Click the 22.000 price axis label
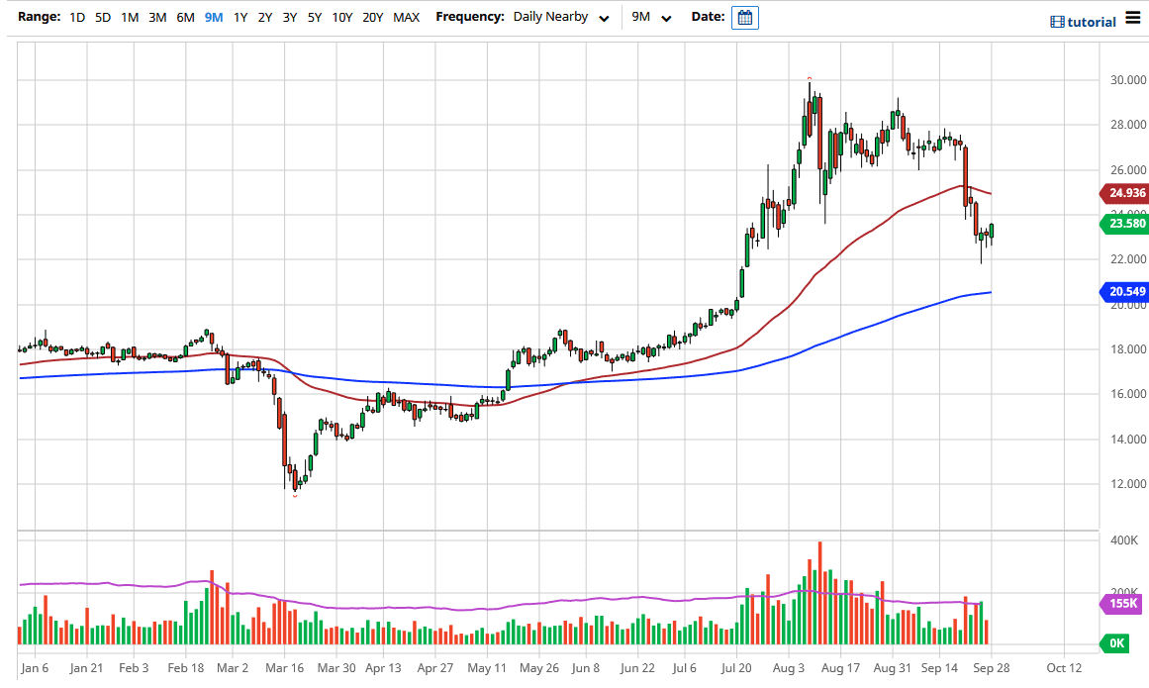This screenshot has width=1149, height=688. coord(1128,259)
